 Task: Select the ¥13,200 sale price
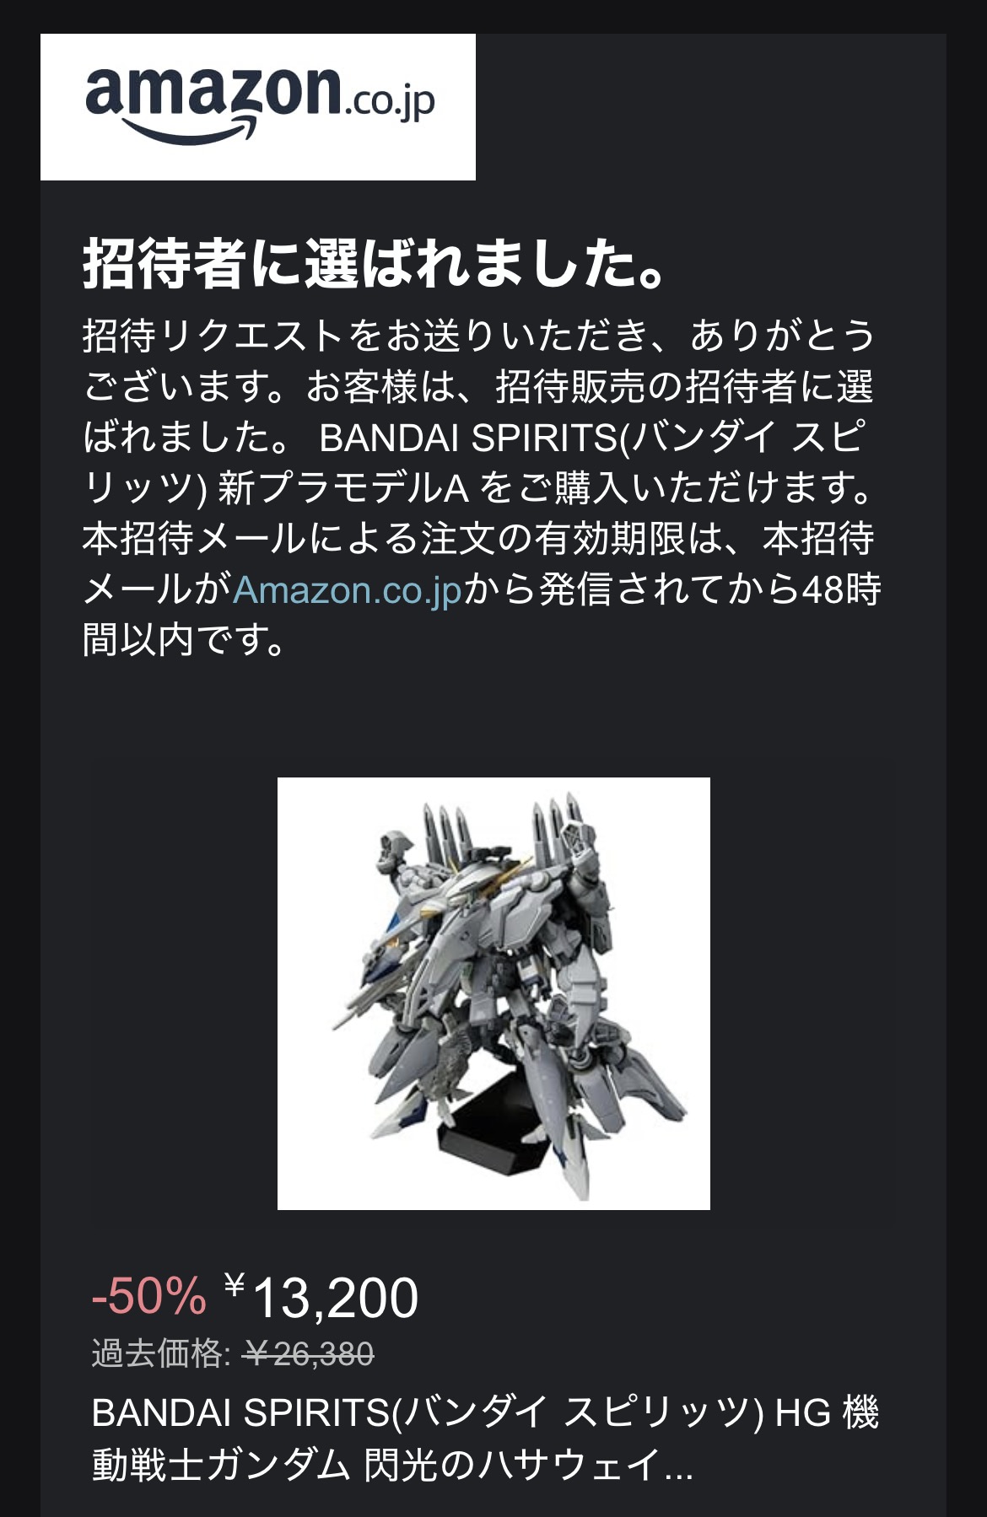pyautogui.click(x=321, y=1297)
